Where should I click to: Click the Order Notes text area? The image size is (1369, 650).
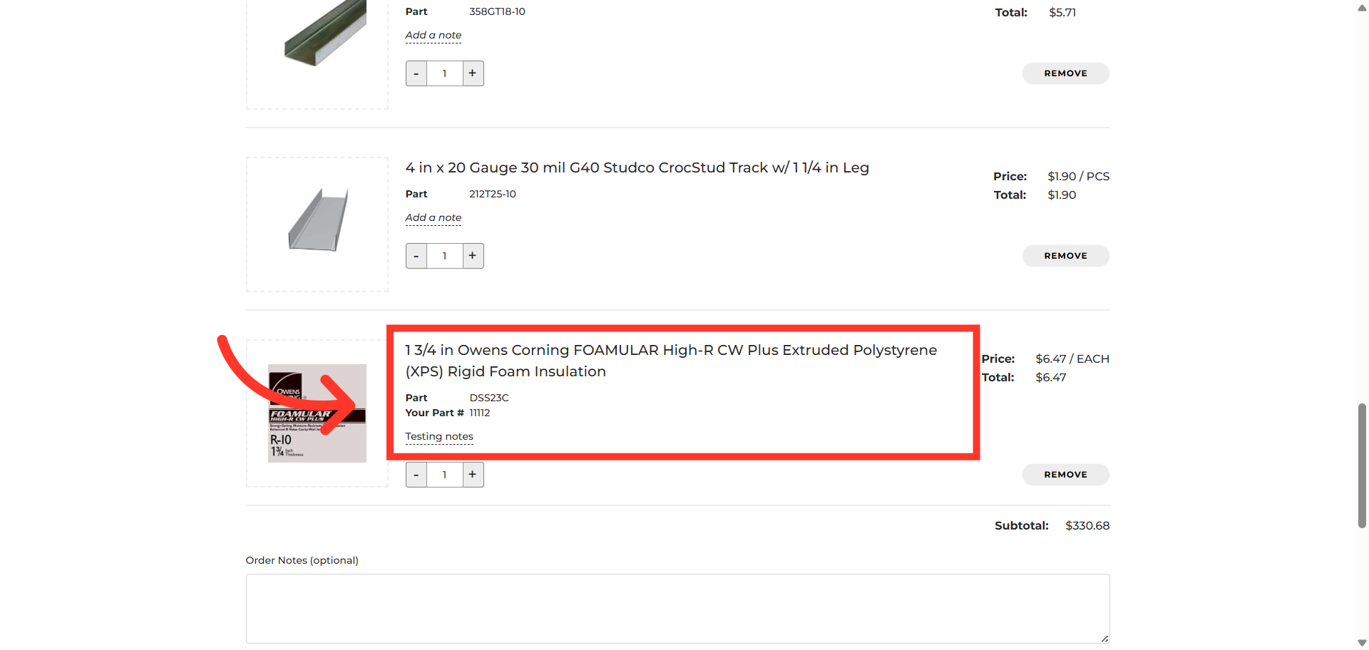click(x=677, y=609)
